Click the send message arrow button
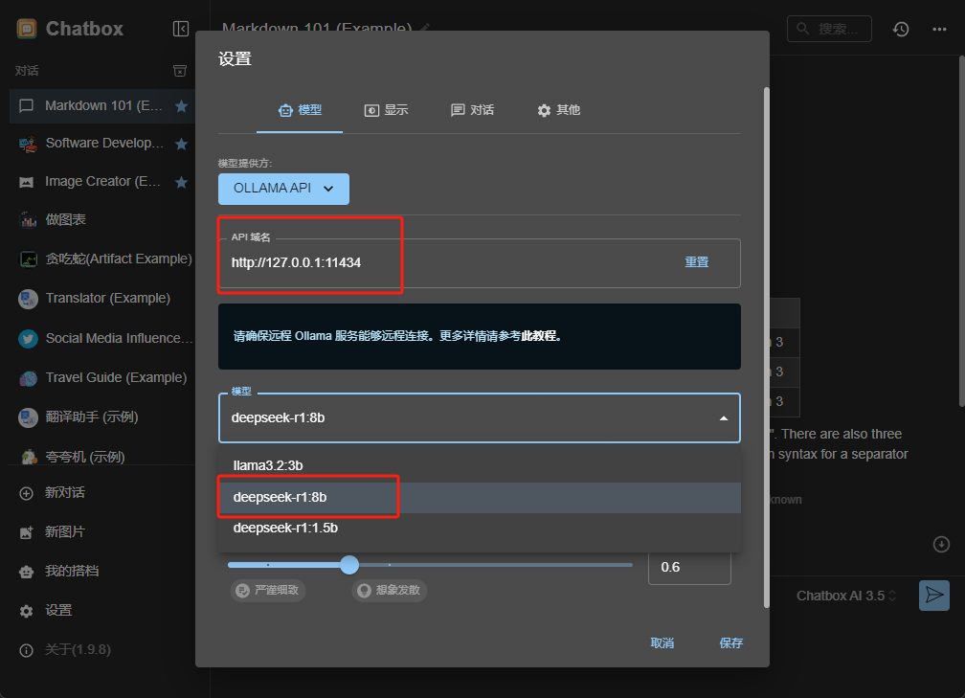The image size is (965, 698). click(934, 596)
